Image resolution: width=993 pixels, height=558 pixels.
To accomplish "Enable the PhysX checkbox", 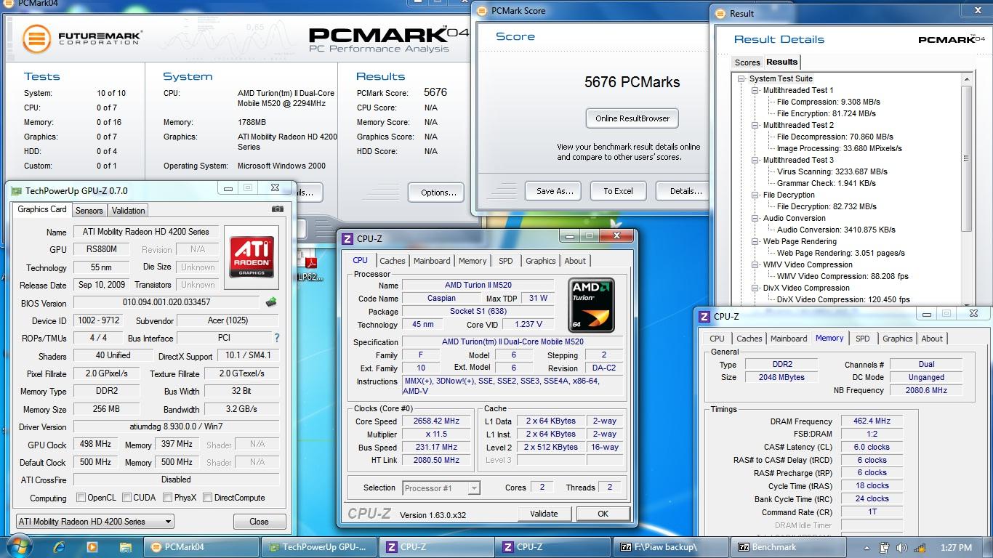I will coord(168,498).
